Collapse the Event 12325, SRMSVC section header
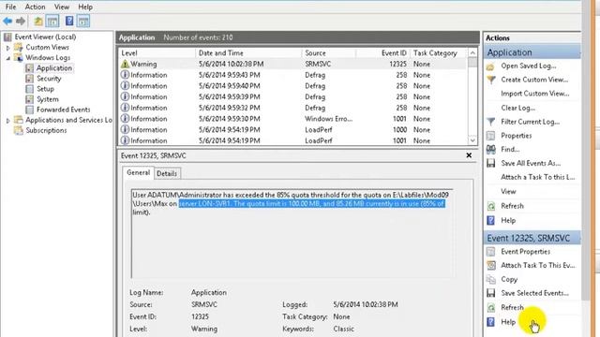The width and height of the screenshot is (600, 337). (x=532, y=238)
